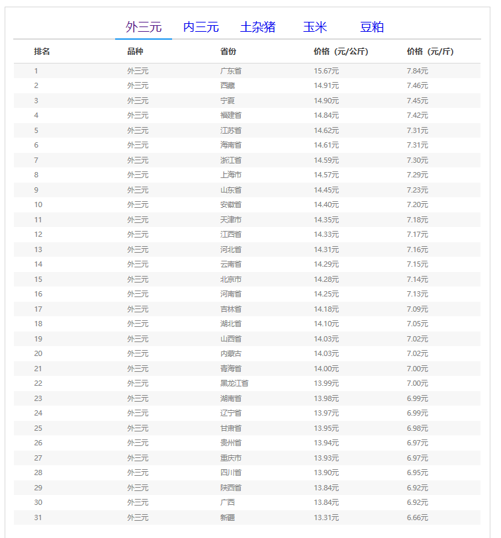
Task: Click the 省份 column header
Action: (x=228, y=52)
